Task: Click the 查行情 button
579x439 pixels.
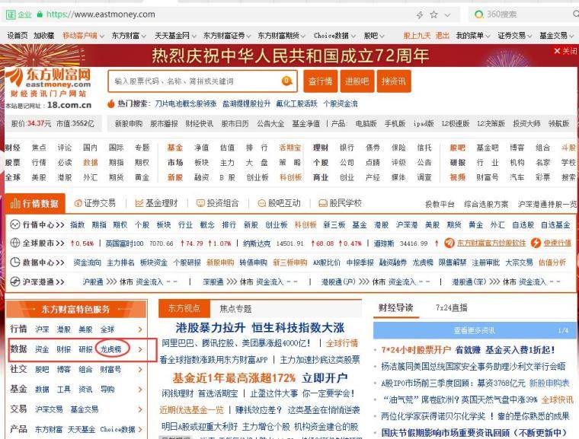Action: 320,81
